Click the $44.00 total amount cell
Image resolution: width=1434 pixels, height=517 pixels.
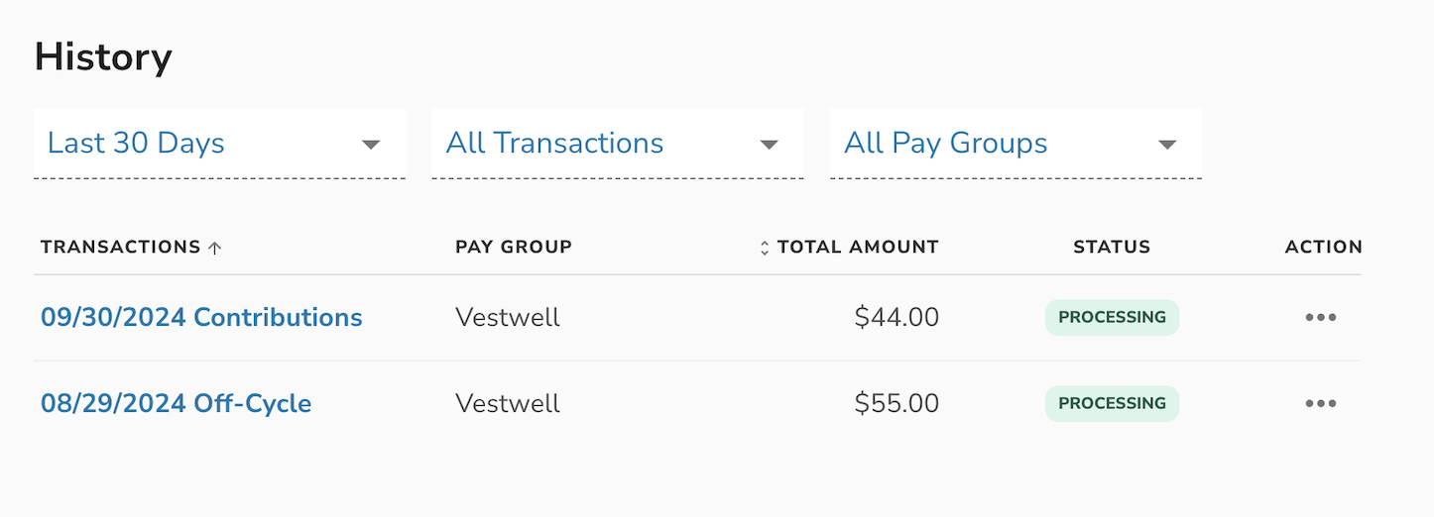896,318
